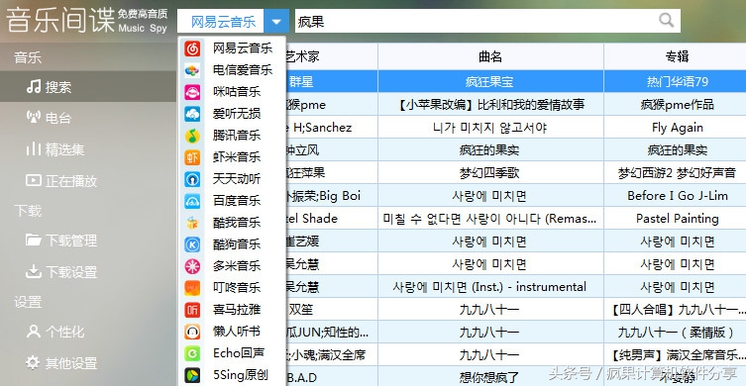The height and width of the screenshot is (386, 746).
Task: Click the 电信爱音乐 source icon
Action: (x=192, y=70)
